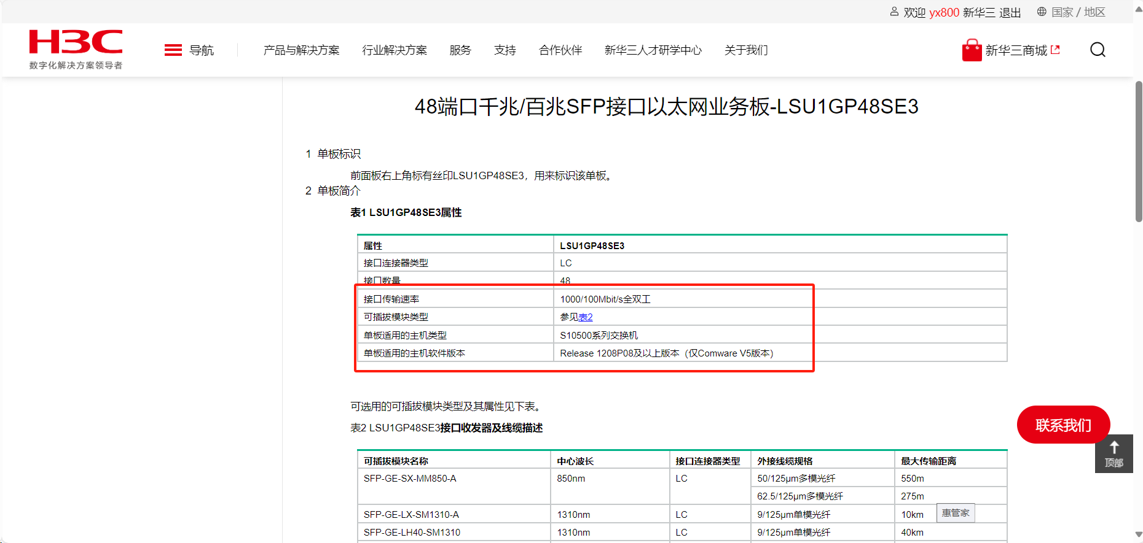The width and height of the screenshot is (1143, 543).
Task: Click the heading 单板简介
Action: click(339, 191)
